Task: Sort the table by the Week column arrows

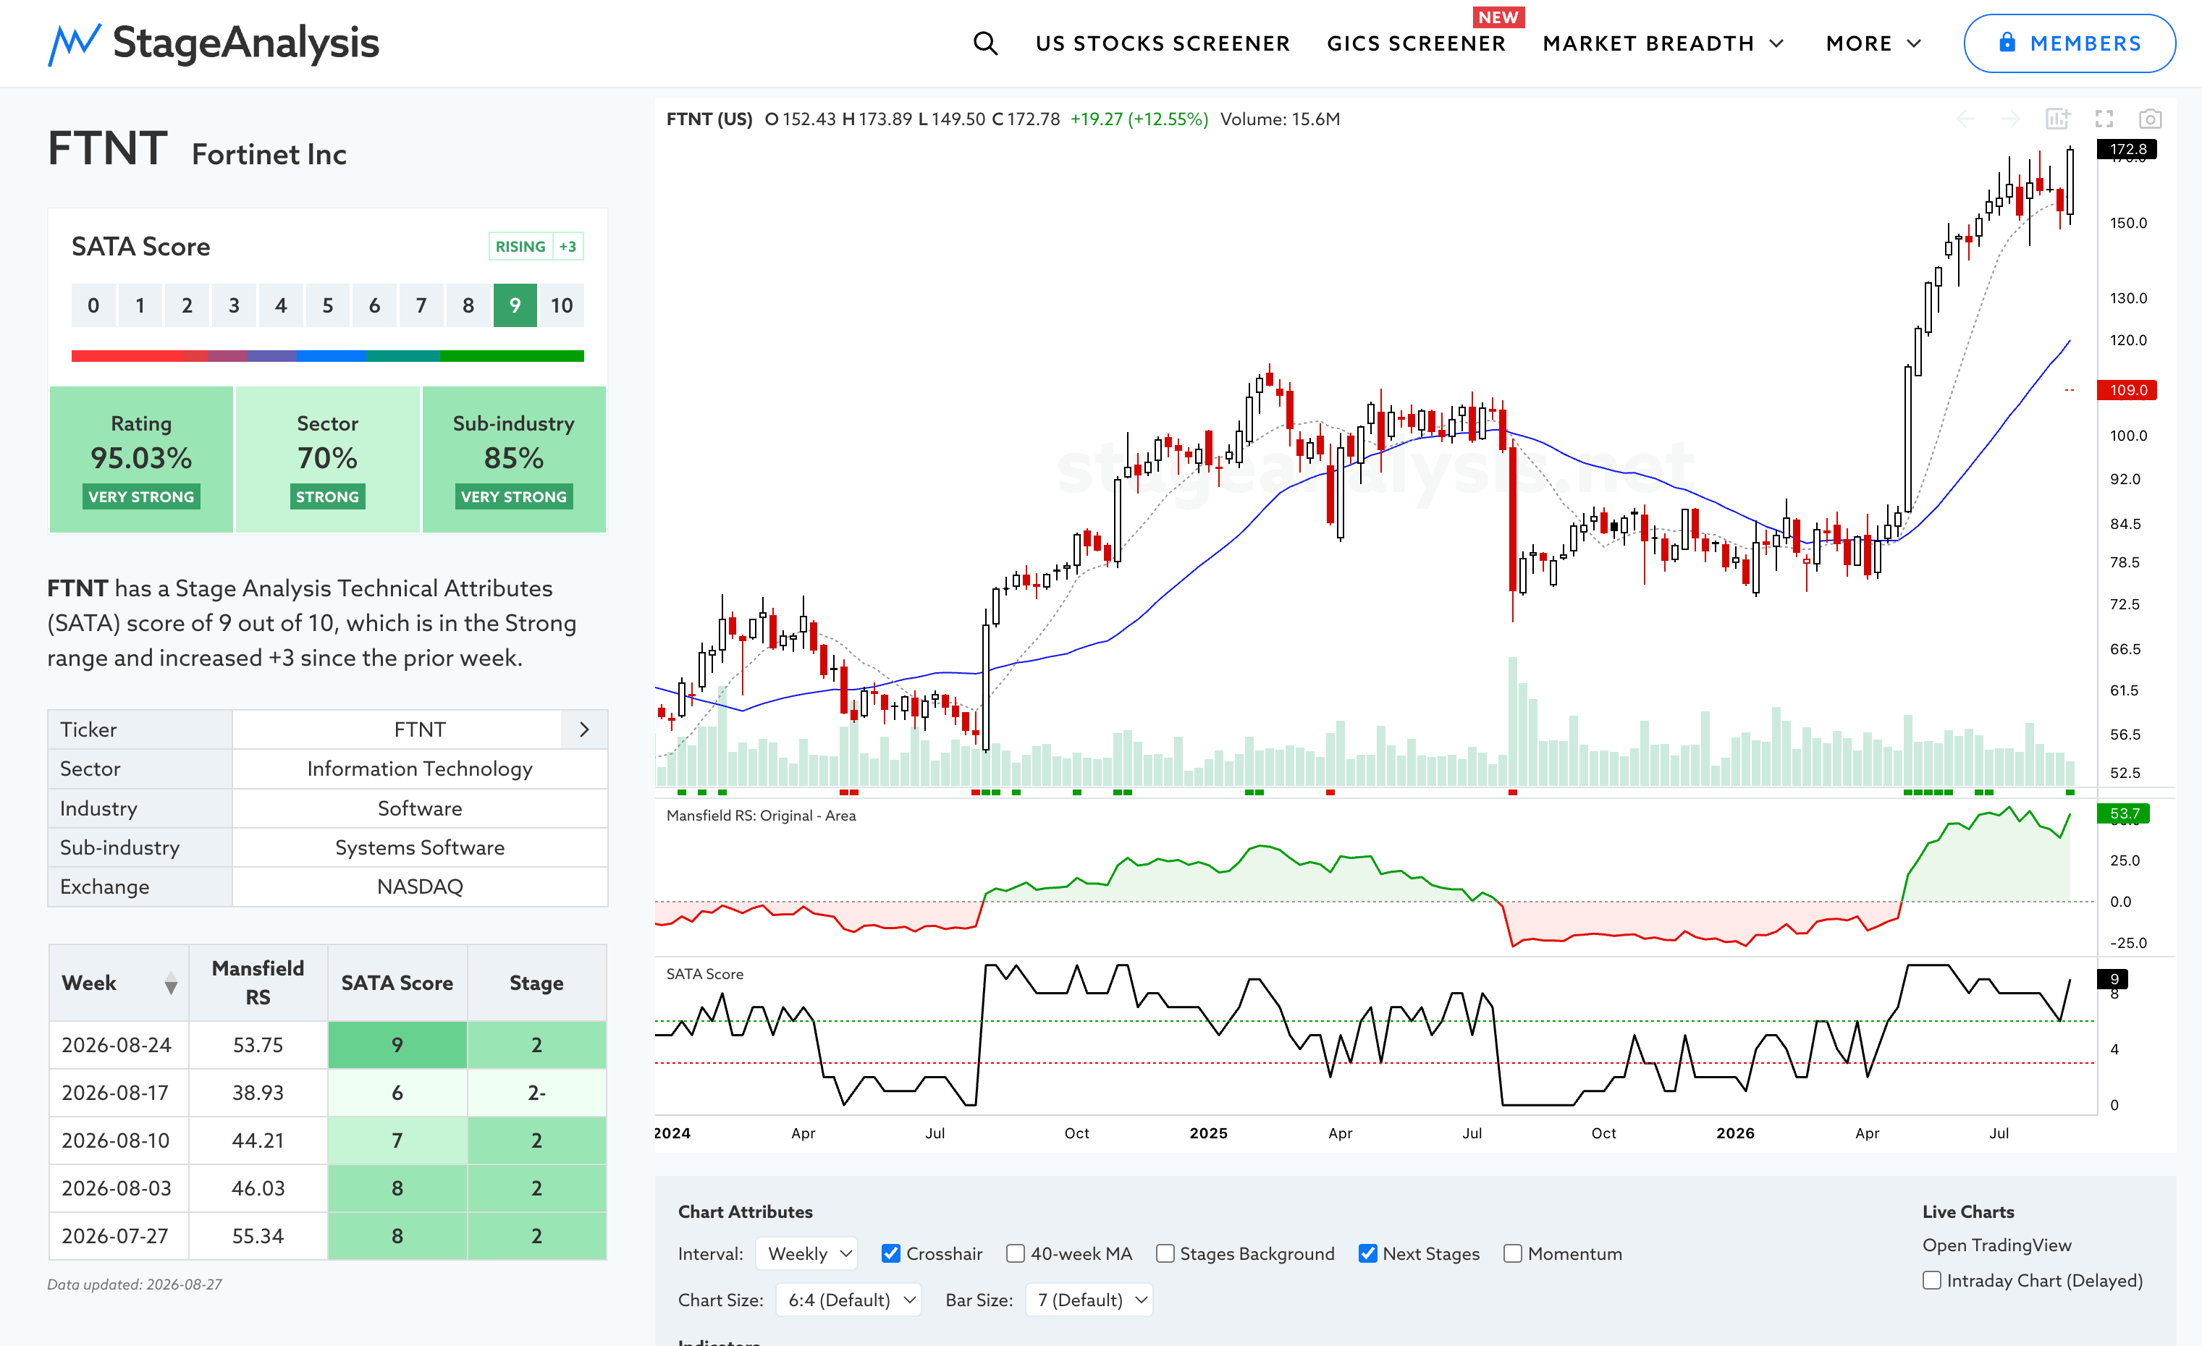Action: click(x=171, y=983)
